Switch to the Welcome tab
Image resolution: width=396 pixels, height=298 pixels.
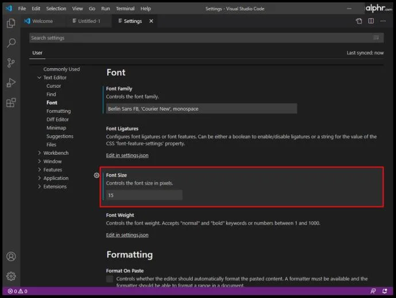click(43, 21)
